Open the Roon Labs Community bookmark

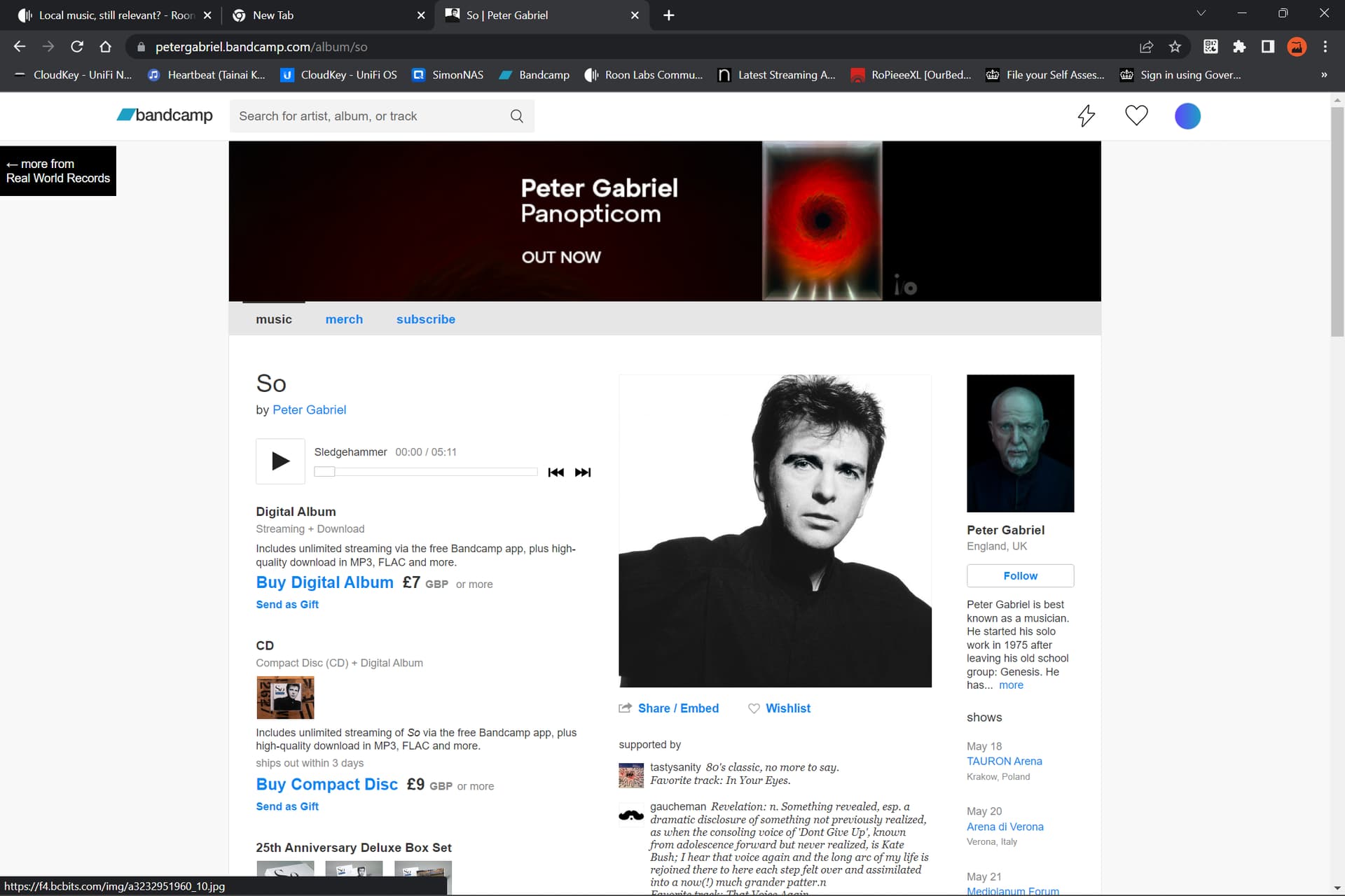point(644,75)
